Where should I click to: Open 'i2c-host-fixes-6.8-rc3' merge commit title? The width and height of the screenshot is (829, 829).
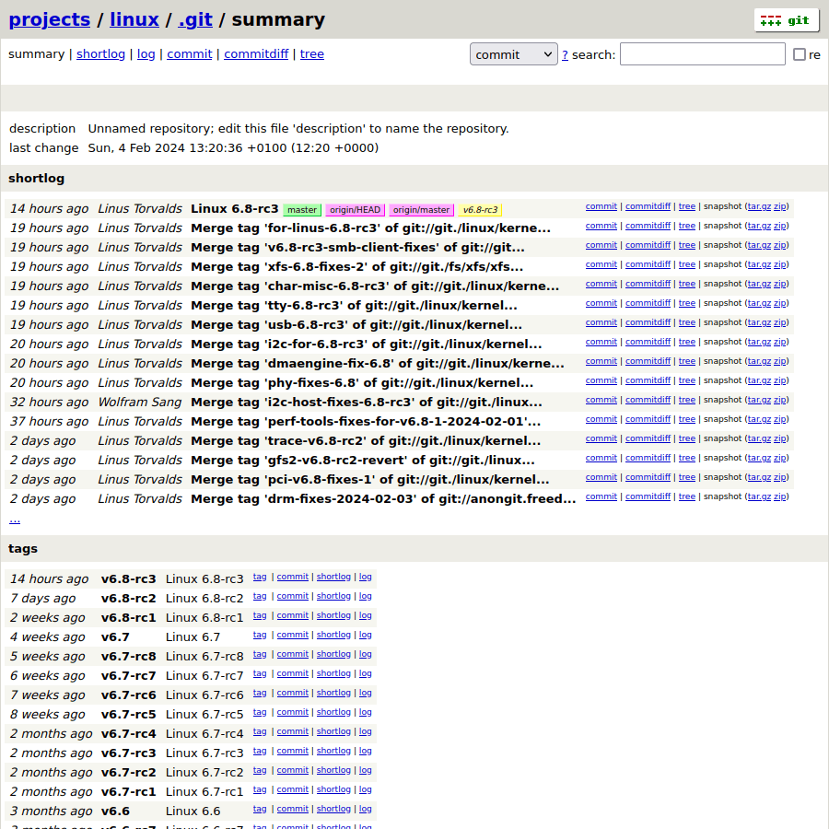point(367,403)
